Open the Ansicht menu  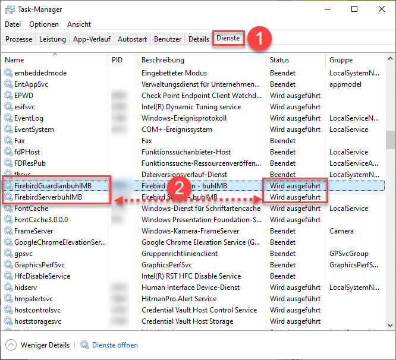[x=79, y=24]
